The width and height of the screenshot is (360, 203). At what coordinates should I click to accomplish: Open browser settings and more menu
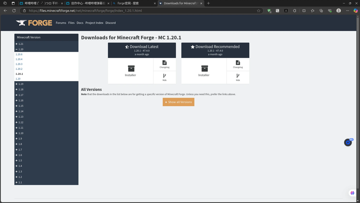347,11
